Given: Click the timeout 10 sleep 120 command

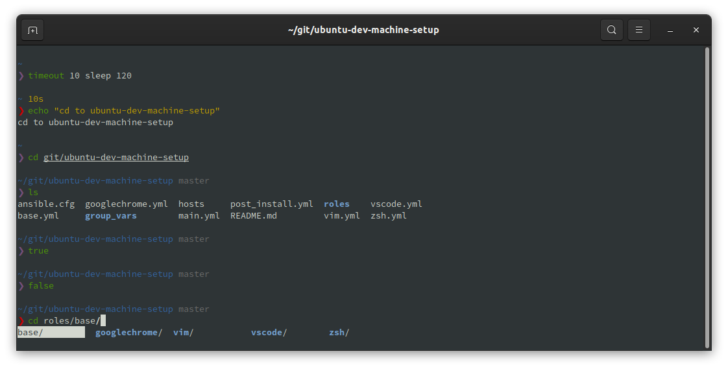Looking at the screenshot, I should 80,76.
